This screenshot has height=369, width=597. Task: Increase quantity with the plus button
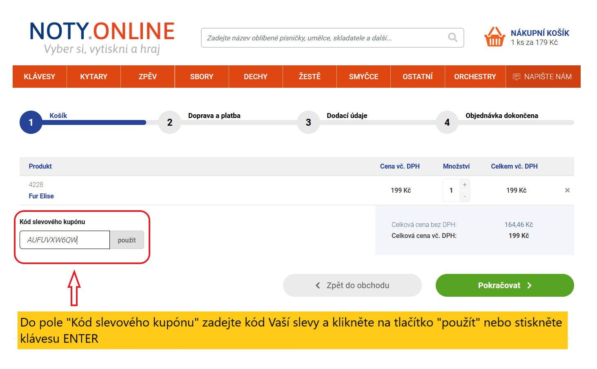click(x=465, y=185)
